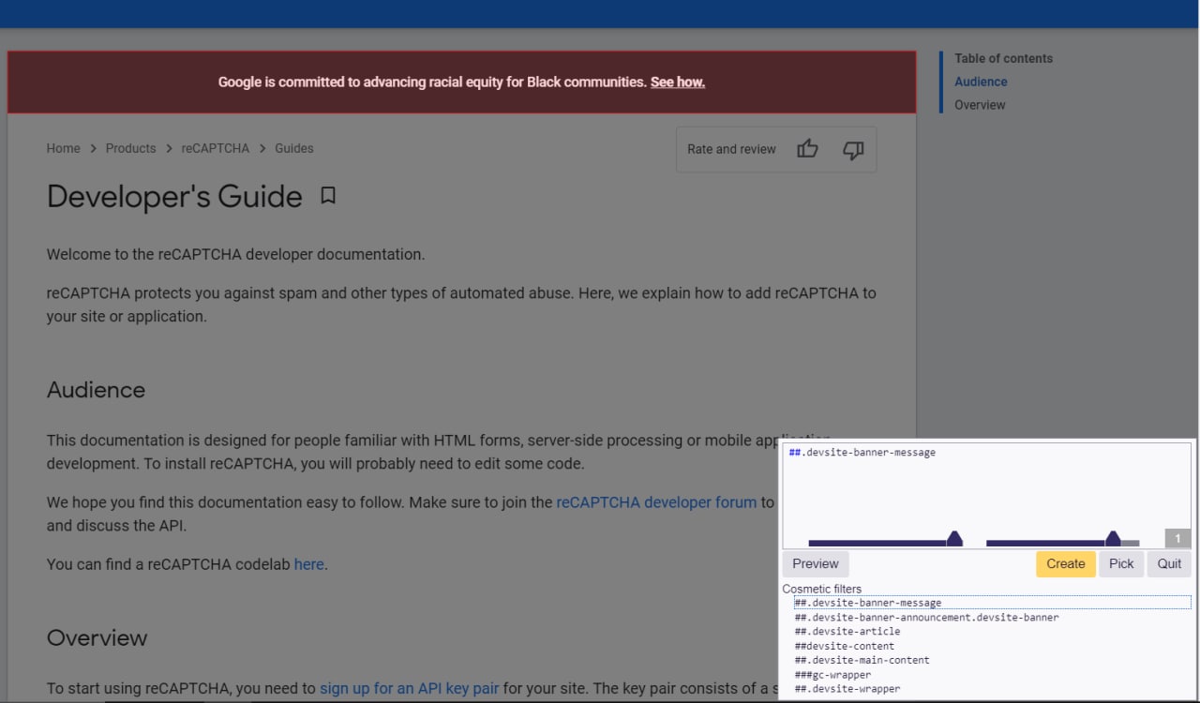This screenshot has width=1200, height=703.
Task: Open the 'See how.' banner link
Action: click(x=678, y=82)
